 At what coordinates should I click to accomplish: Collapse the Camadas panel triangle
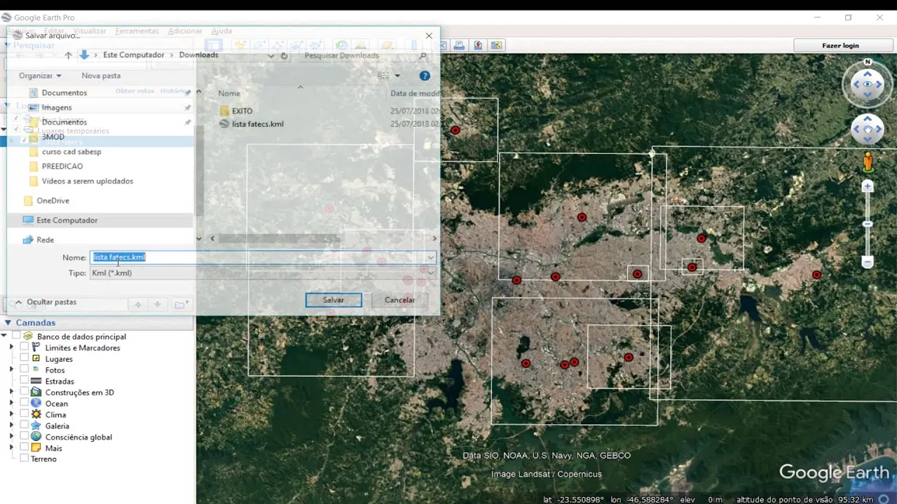pyautogui.click(x=8, y=323)
